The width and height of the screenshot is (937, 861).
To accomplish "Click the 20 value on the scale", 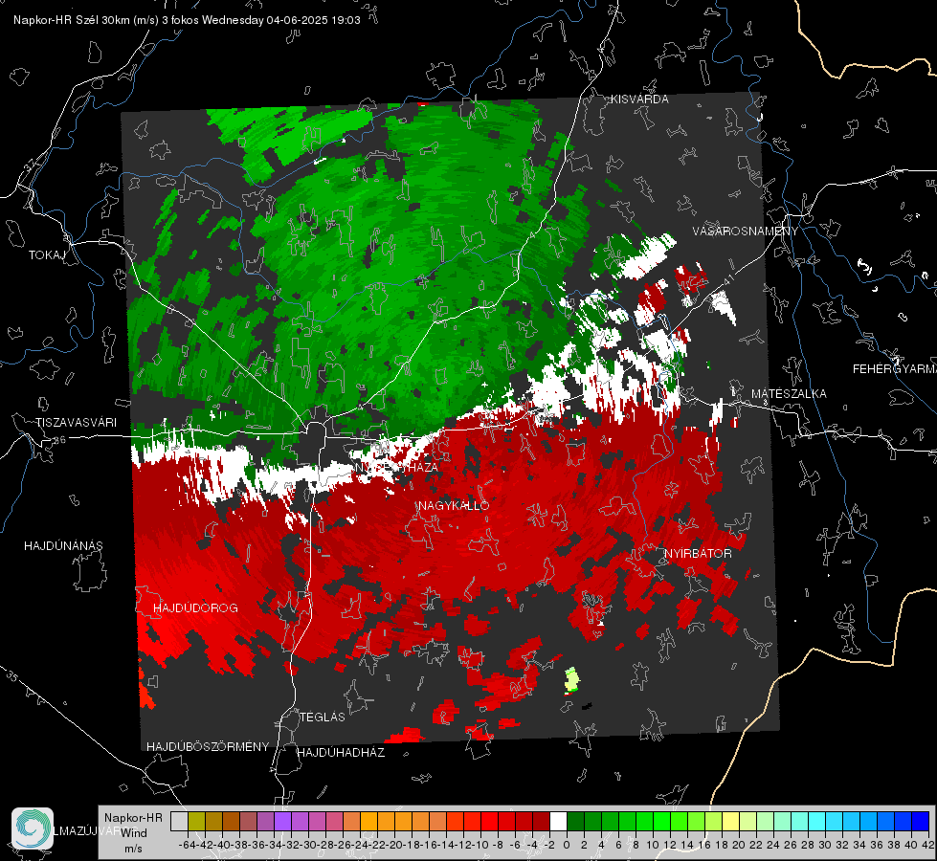I will [739, 845].
